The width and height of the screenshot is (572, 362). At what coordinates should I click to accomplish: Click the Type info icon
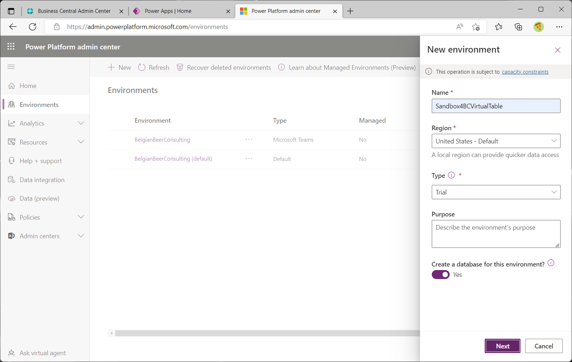[451, 175]
